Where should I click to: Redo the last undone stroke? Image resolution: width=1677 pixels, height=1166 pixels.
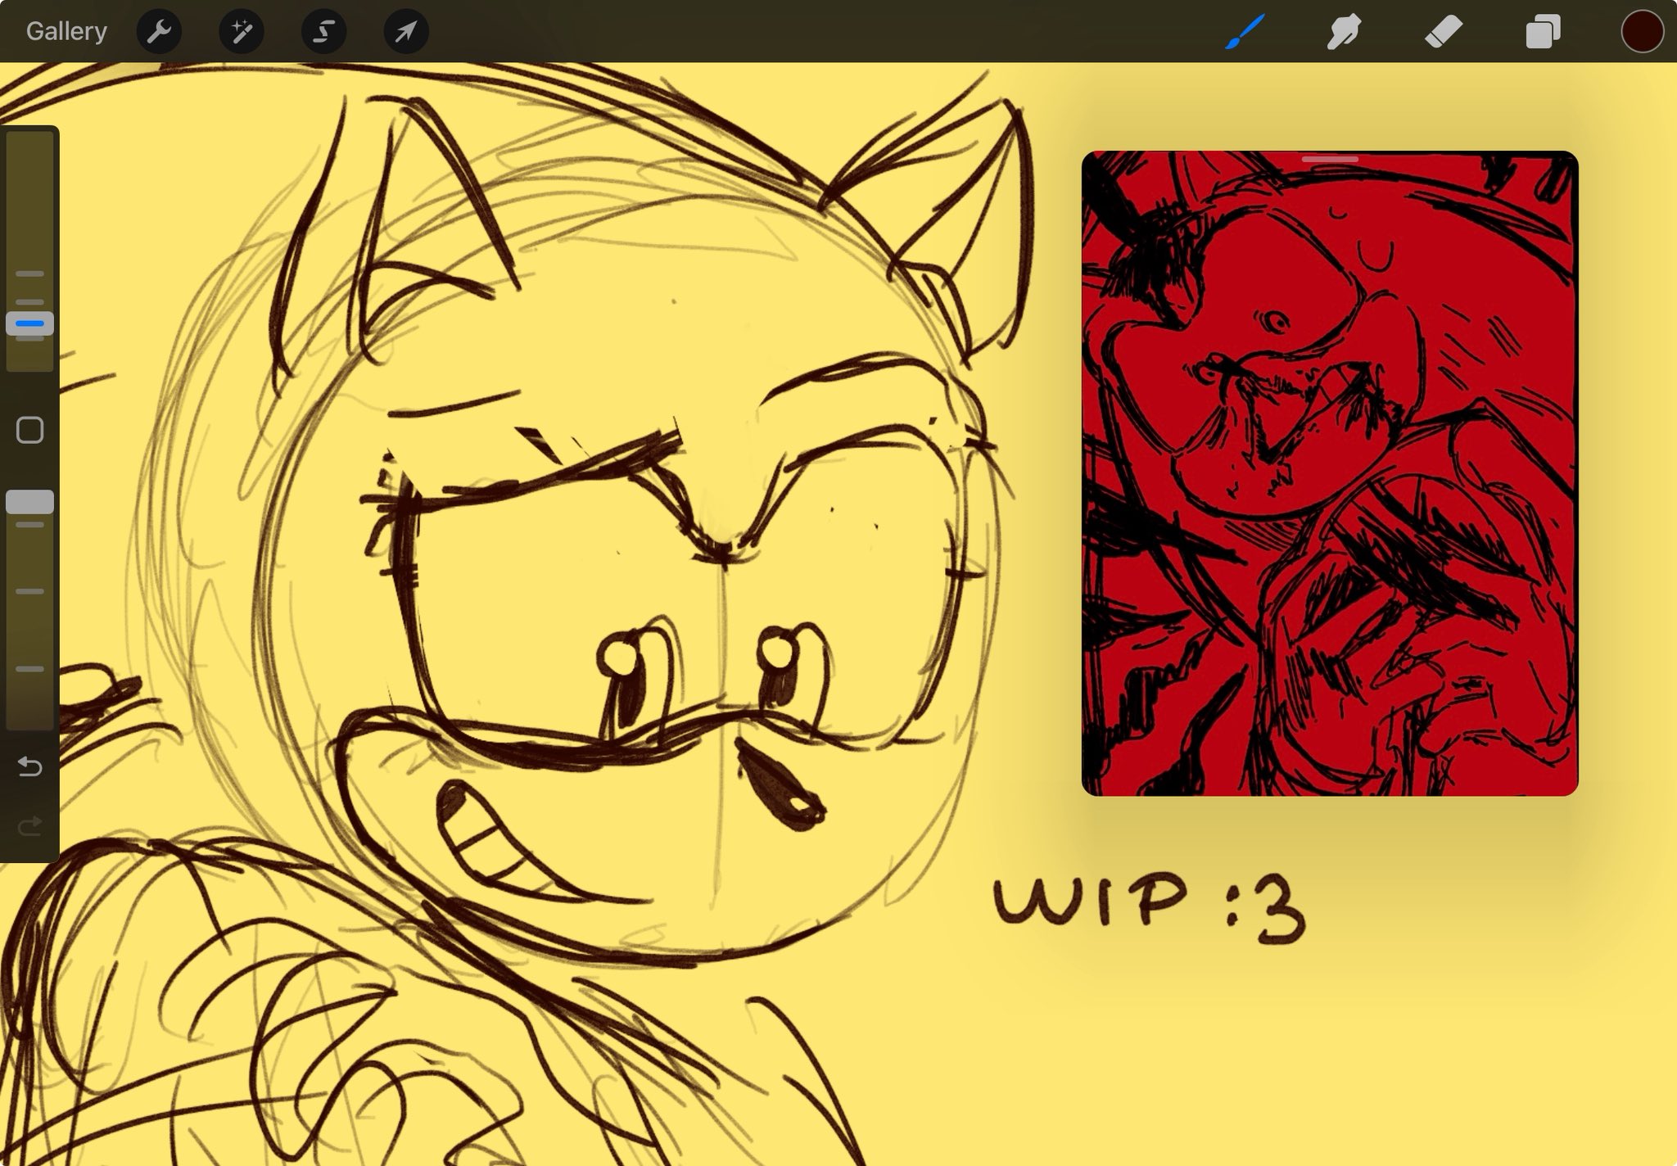click(x=30, y=825)
